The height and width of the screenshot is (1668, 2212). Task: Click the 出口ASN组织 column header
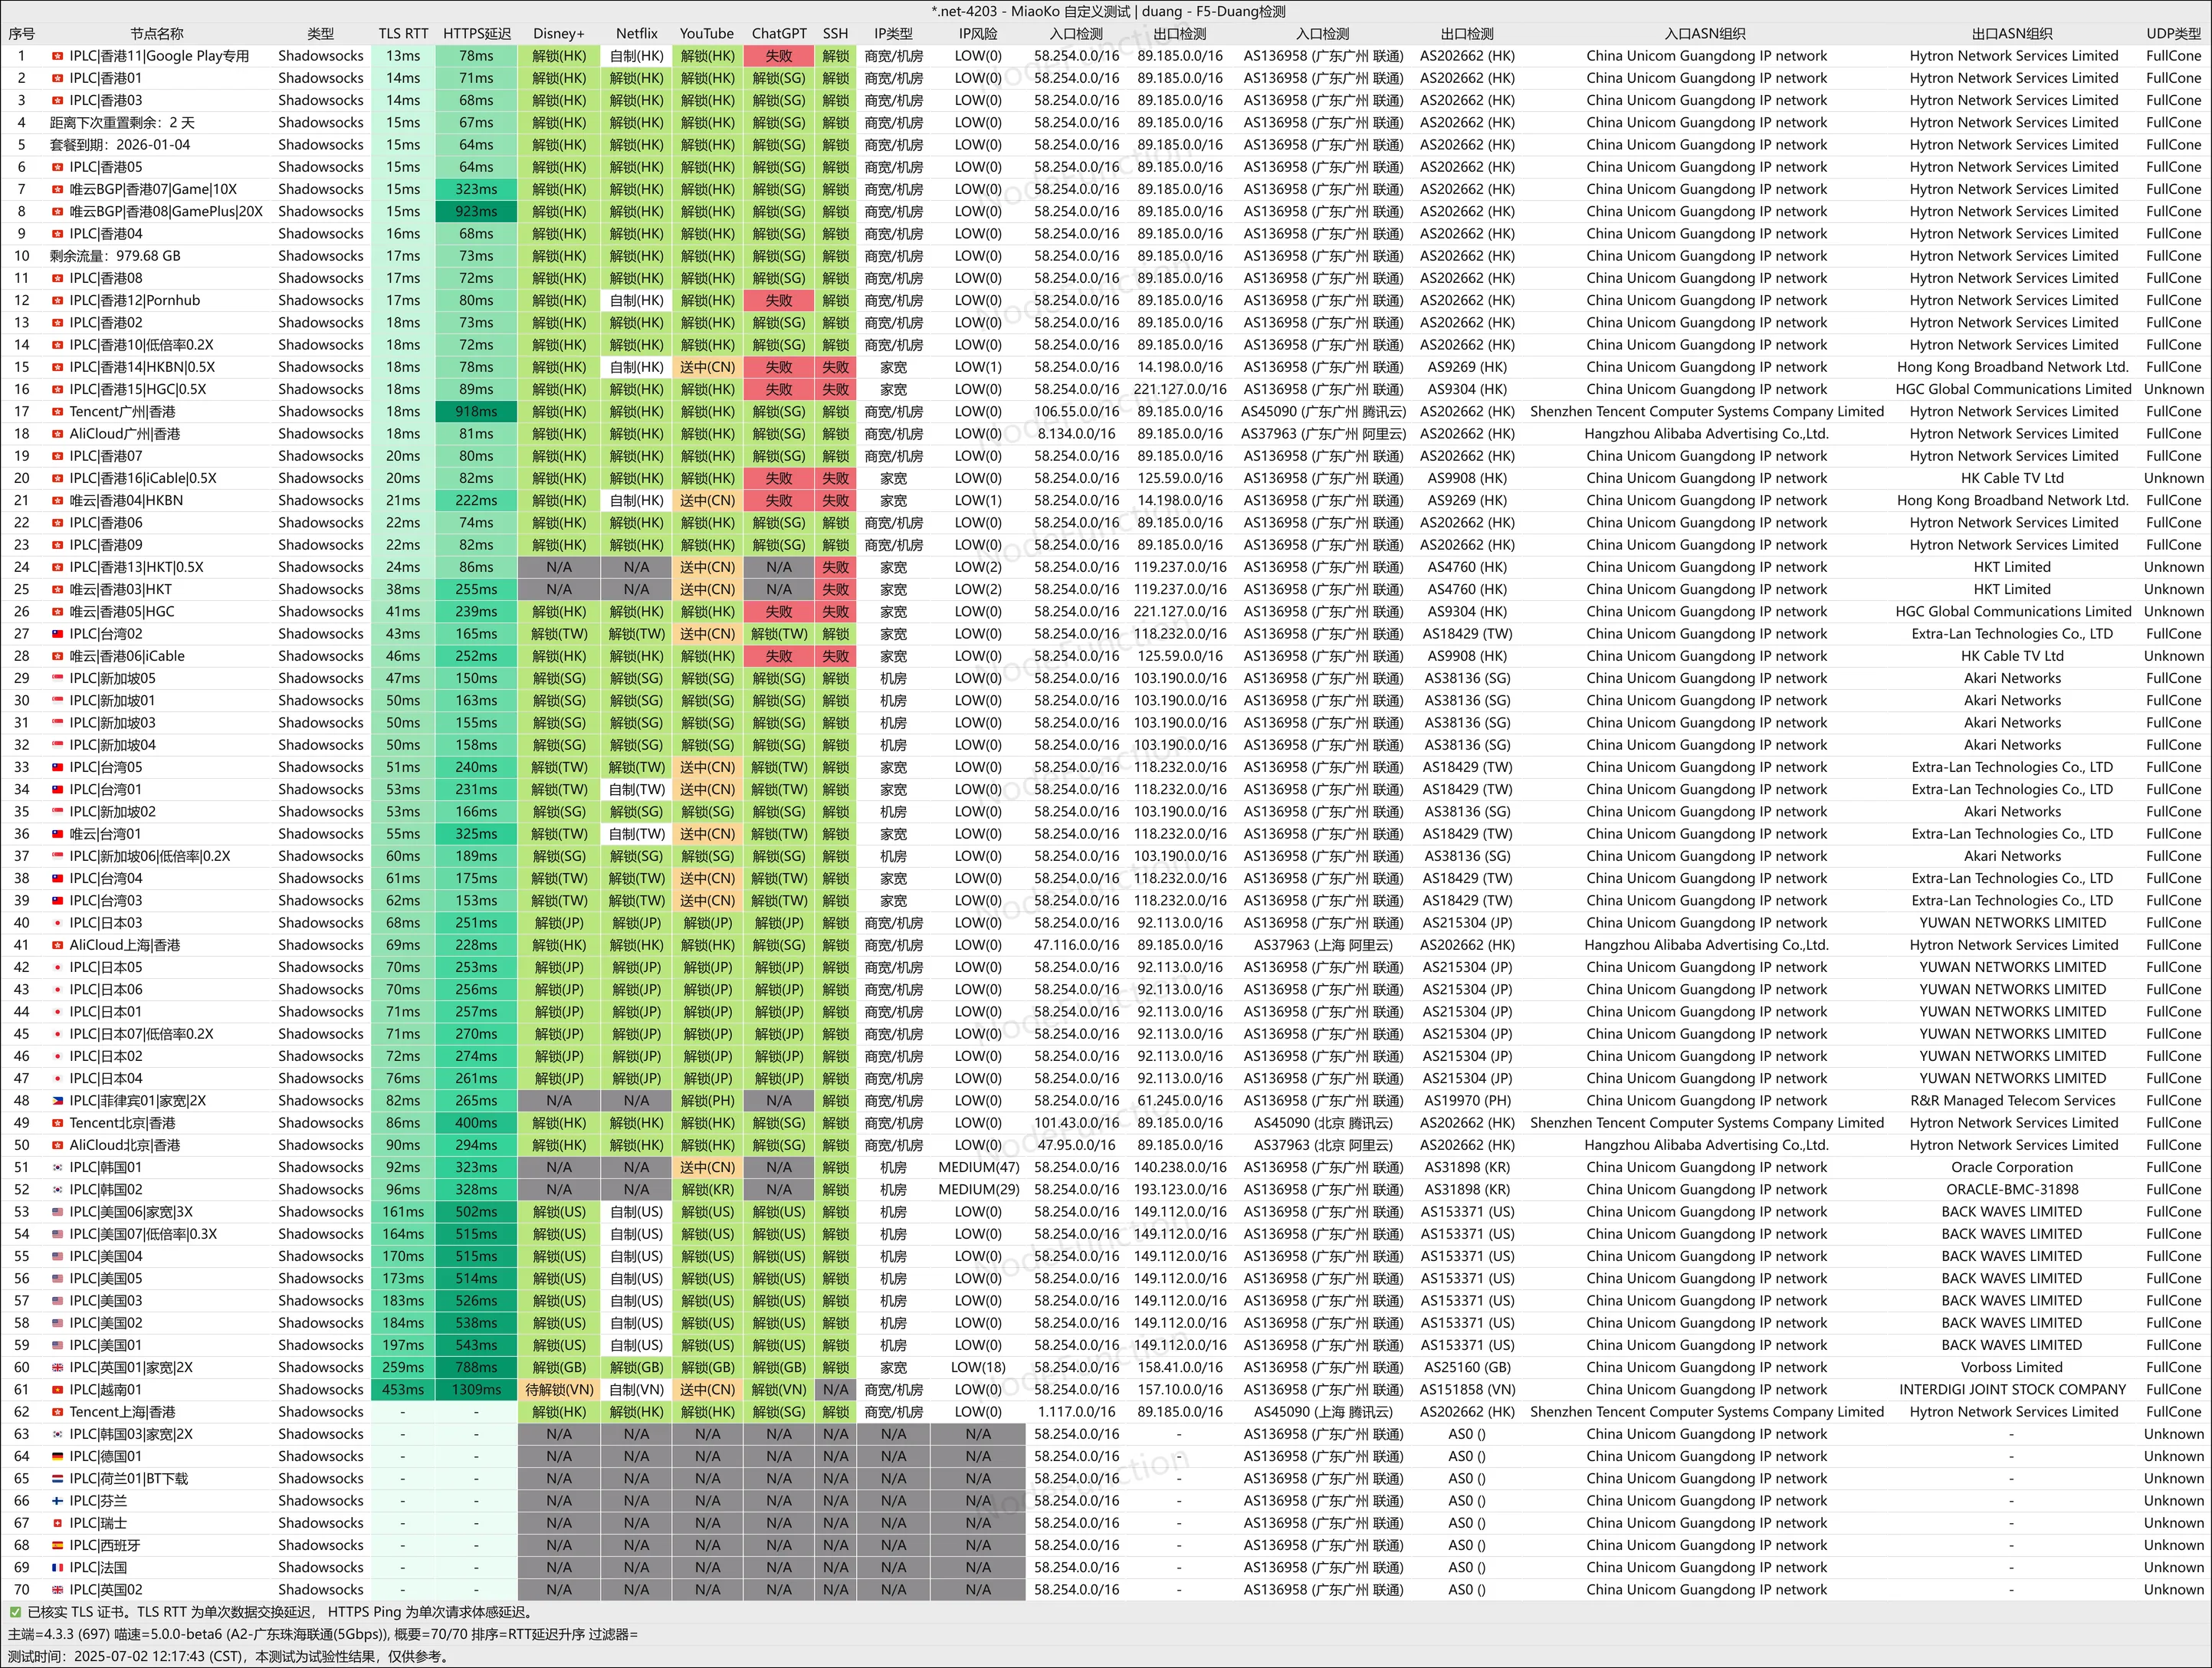(2013, 34)
